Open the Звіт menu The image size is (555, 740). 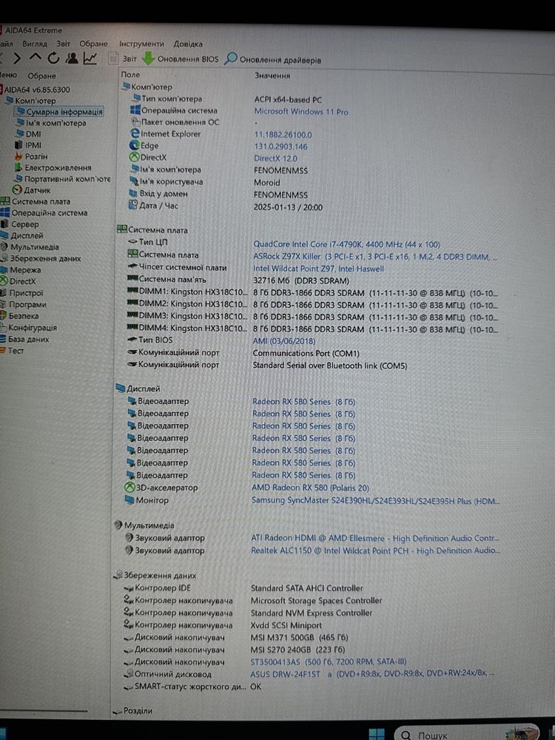click(x=63, y=44)
